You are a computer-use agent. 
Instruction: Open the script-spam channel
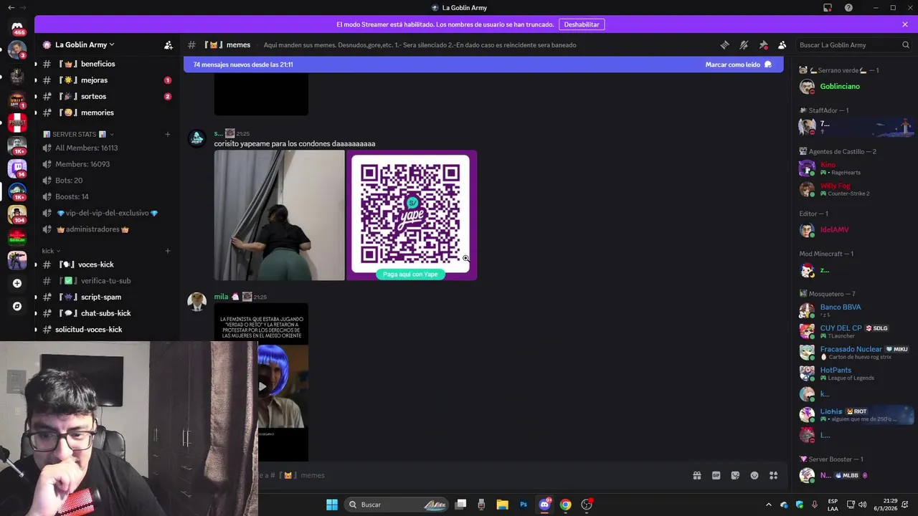point(106,297)
